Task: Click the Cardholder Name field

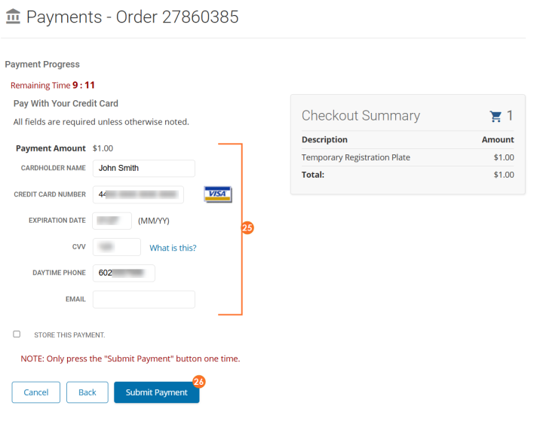Action: [144, 168]
